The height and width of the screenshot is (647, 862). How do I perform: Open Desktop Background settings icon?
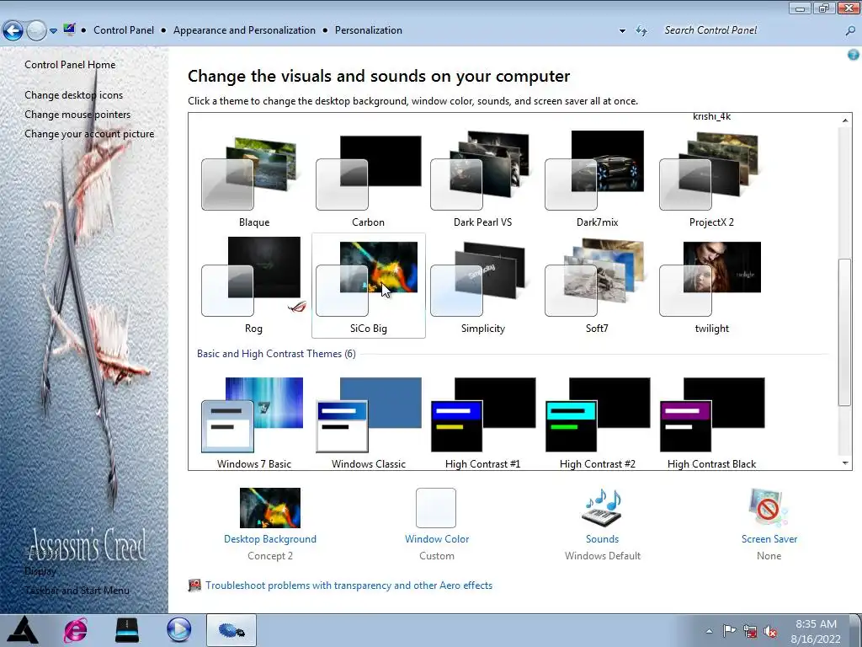[270, 508]
